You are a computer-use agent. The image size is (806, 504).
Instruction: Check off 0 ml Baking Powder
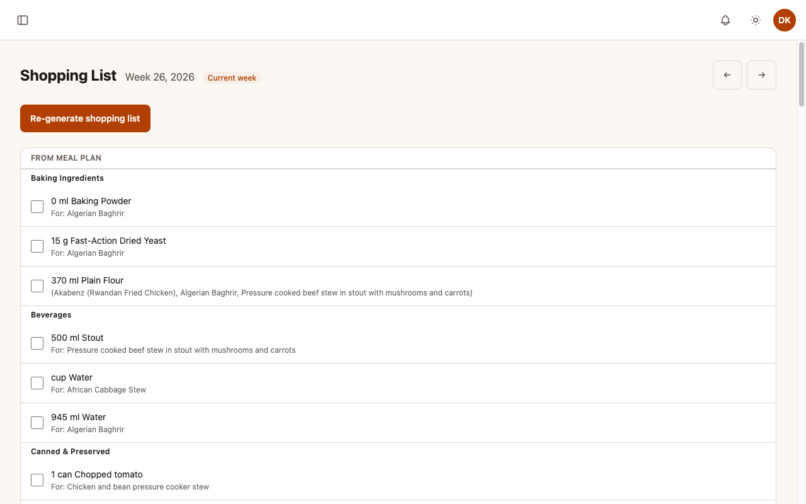pyautogui.click(x=37, y=207)
